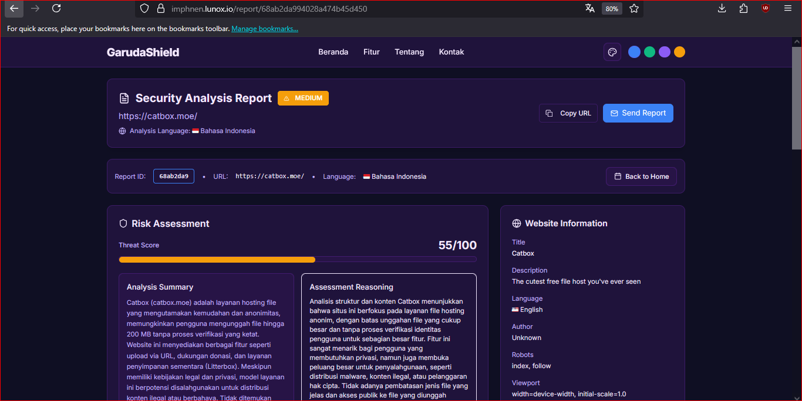Click the uBlock Origin extension icon

click(x=766, y=8)
